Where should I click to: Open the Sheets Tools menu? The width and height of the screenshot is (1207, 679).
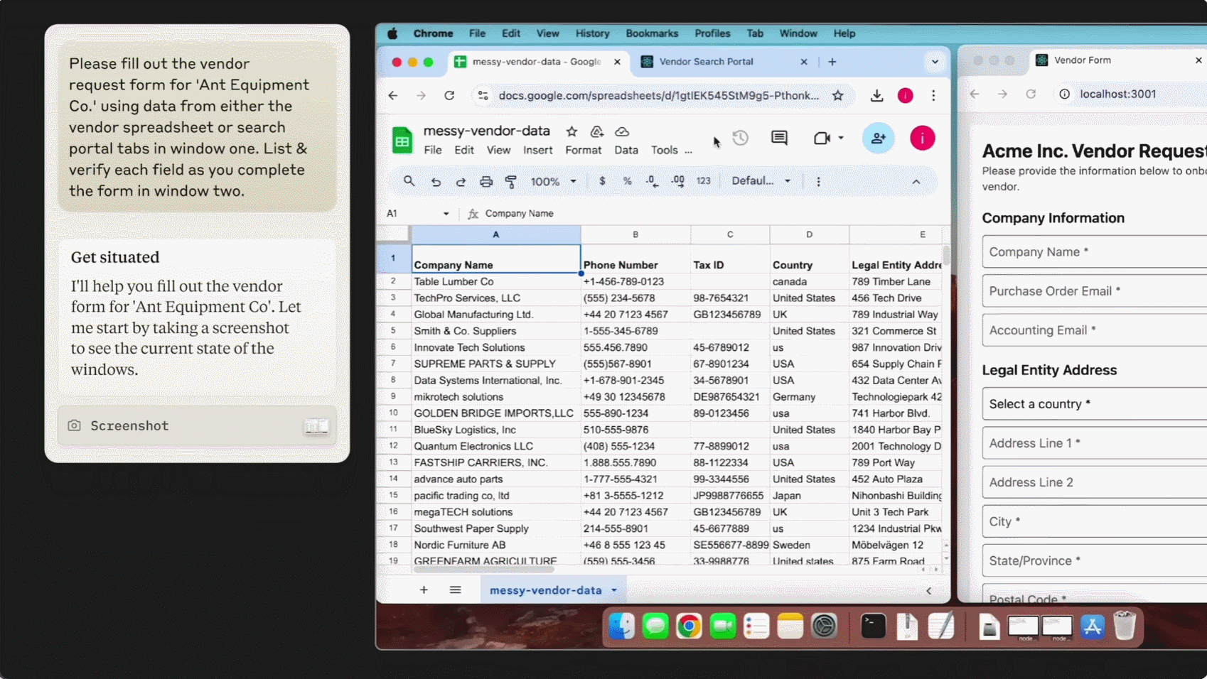click(664, 150)
